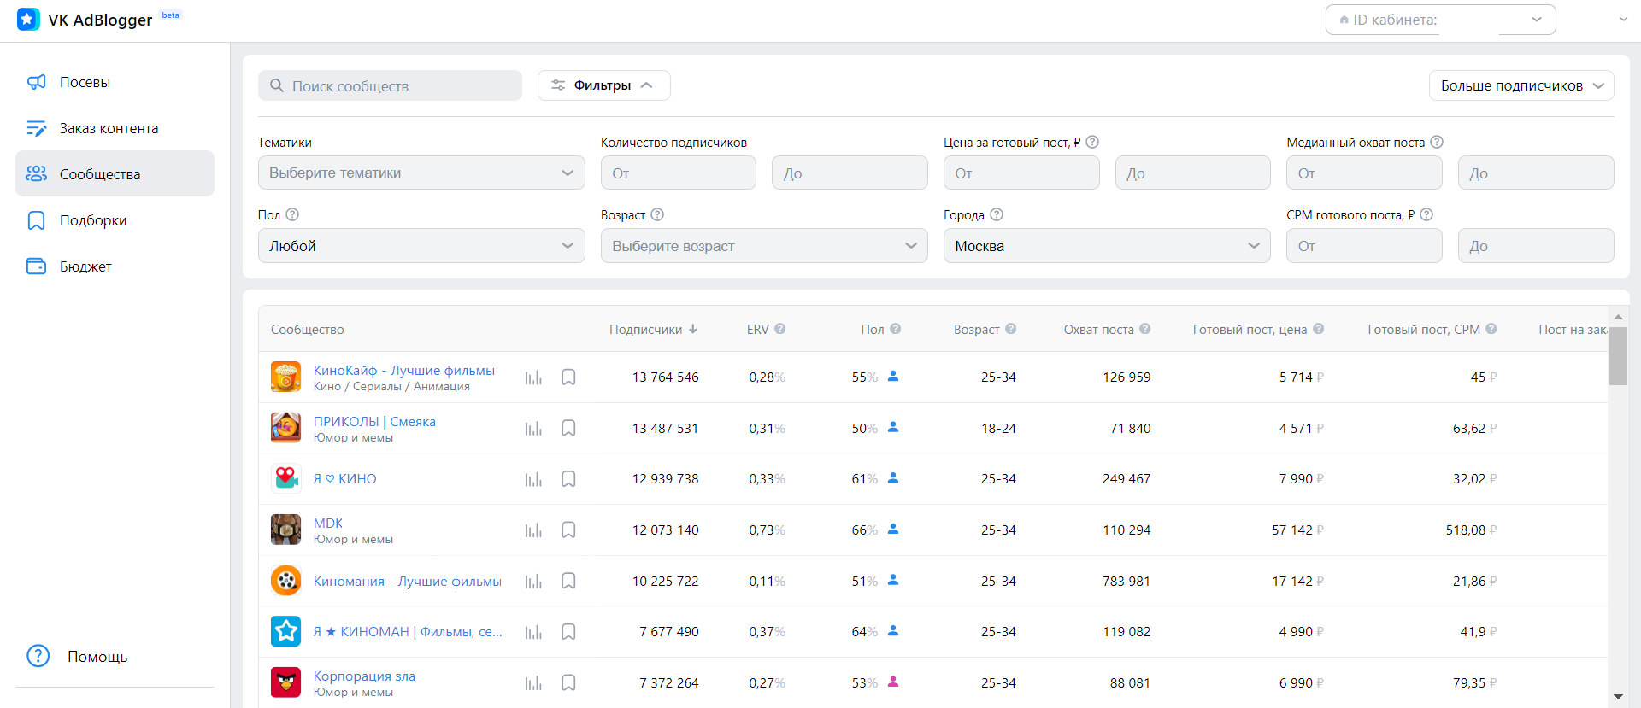Screen dimensions: 1641x708
Task: Click help icon in Готовый пост, CPM header
Action: coord(1491,329)
